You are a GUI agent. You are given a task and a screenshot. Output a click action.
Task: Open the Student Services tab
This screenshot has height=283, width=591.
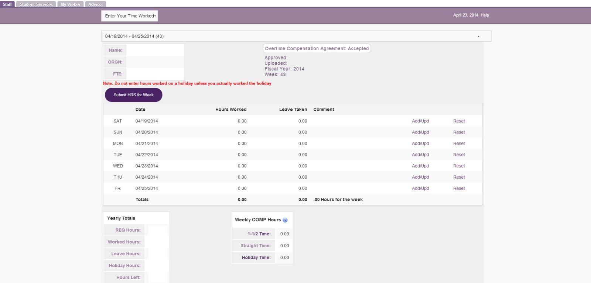(x=36, y=4)
